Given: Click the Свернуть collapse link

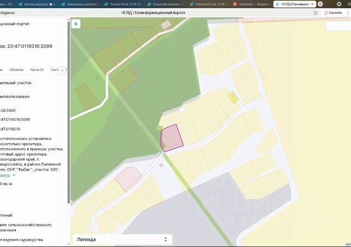Looking at the screenshot, I should [x=5, y=175].
